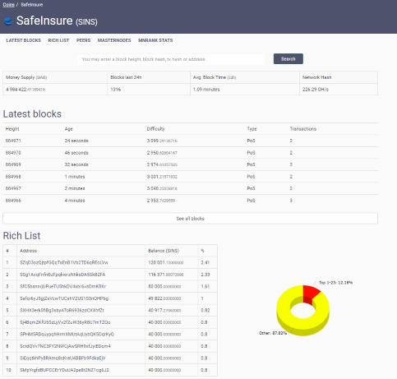Click the SafeInsure coin logo icon
Viewport: 397px width, 379px height.
pos(8,21)
